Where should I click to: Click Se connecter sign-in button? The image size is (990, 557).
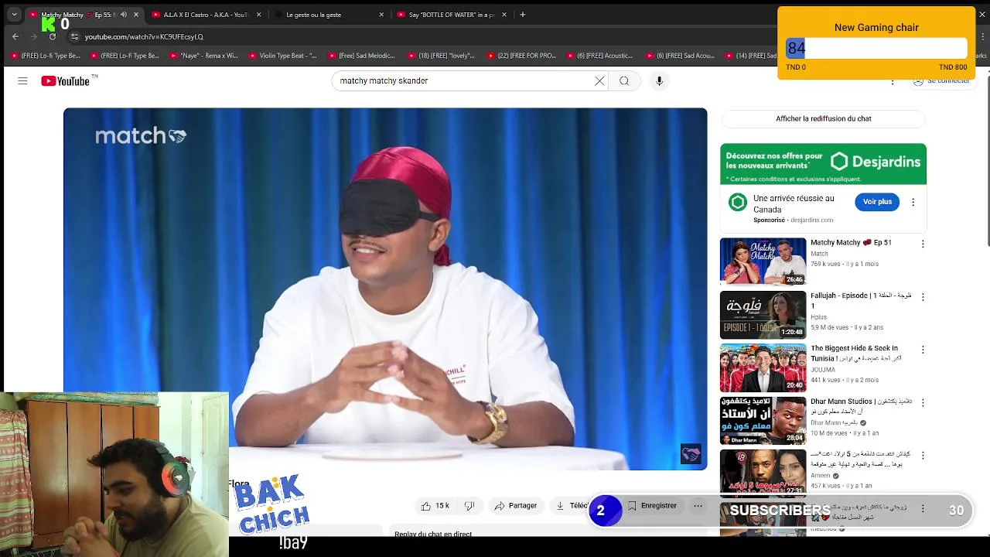pyautogui.click(x=941, y=80)
